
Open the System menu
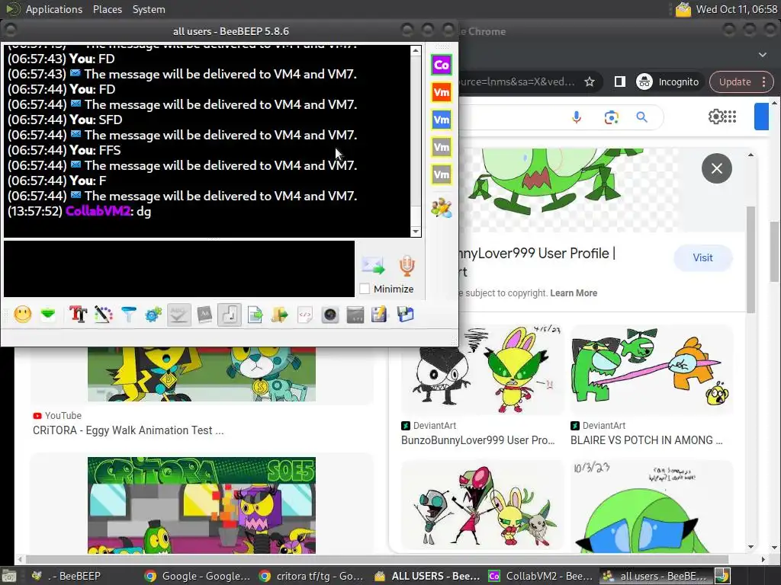click(149, 9)
